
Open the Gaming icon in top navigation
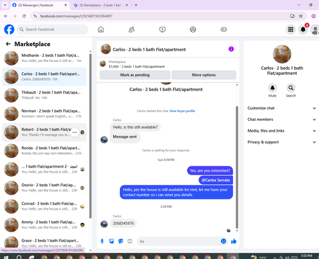[x=224, y=29]
